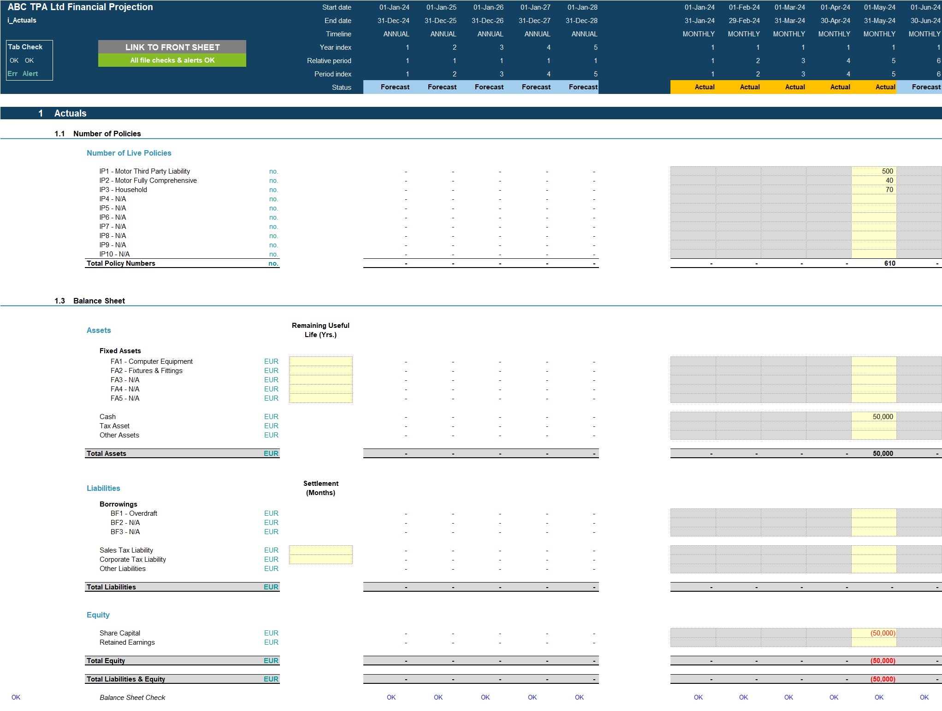Click the BF1 Overdraft May-24 input cell

[x=874, y=513]
